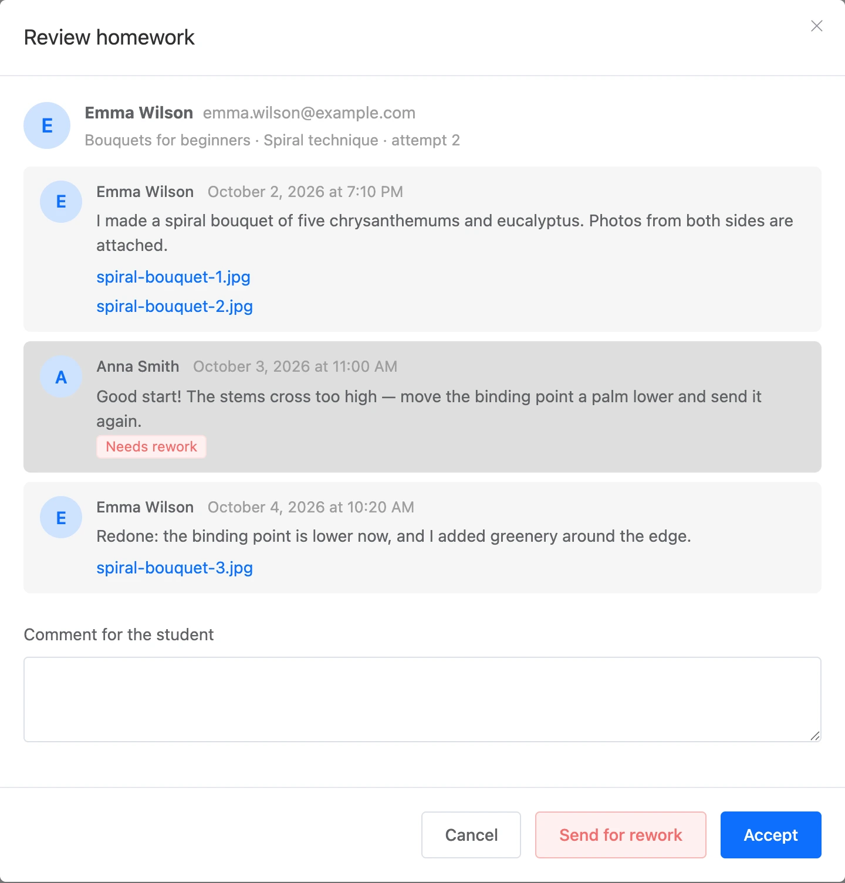Click the comment textarea resize handle
Viewport: 845px width, 883px height.
coord(814,736)
